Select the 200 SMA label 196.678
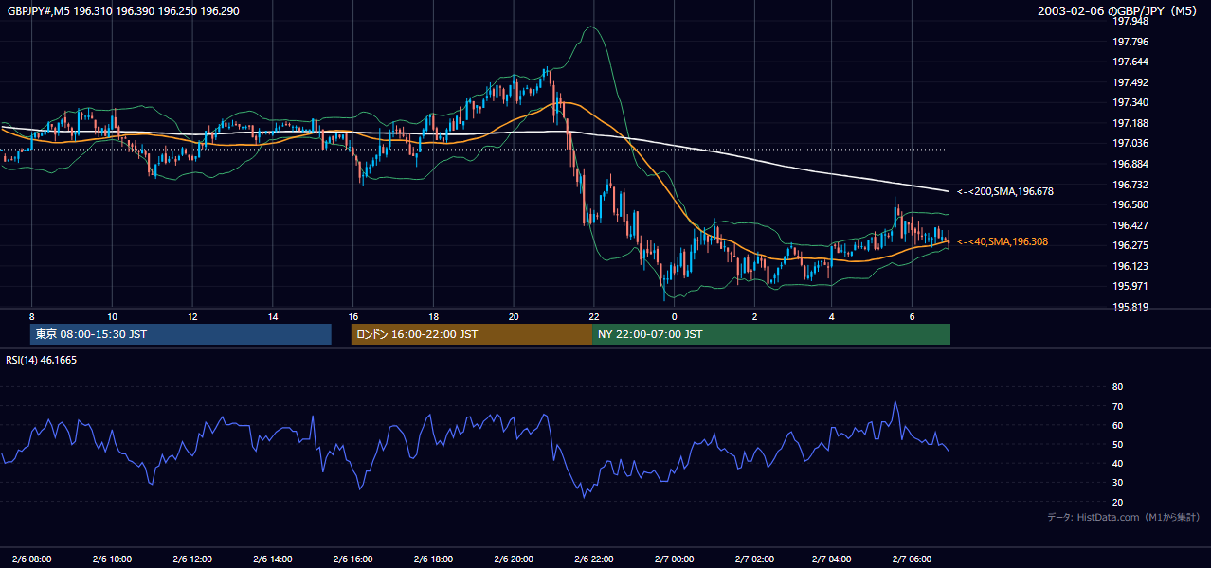 click(1005, 191)
